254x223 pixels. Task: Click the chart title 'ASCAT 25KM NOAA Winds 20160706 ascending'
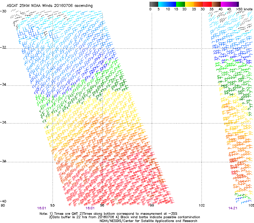click(x=49, y=6)
